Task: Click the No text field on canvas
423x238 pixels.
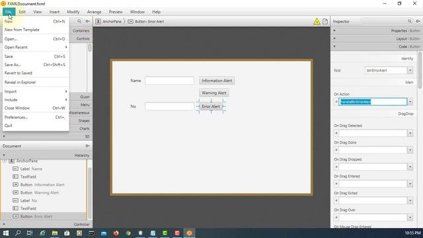Action: [169, 106]
